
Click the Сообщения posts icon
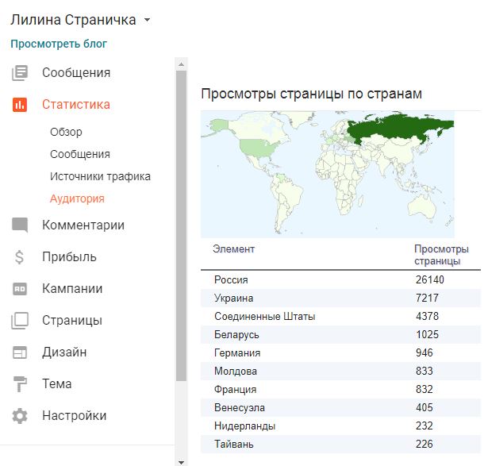(20, 73)
